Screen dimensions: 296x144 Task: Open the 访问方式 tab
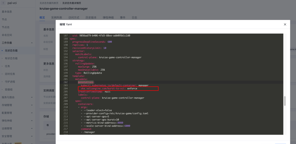[x=74, y=17]
